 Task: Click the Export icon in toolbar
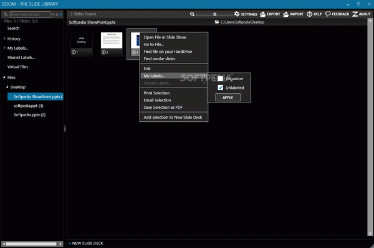click(262, 14)
